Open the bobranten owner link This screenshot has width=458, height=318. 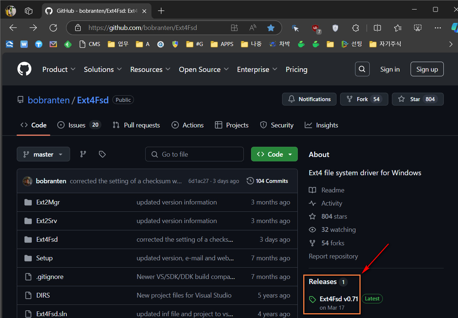click(49, 100)
